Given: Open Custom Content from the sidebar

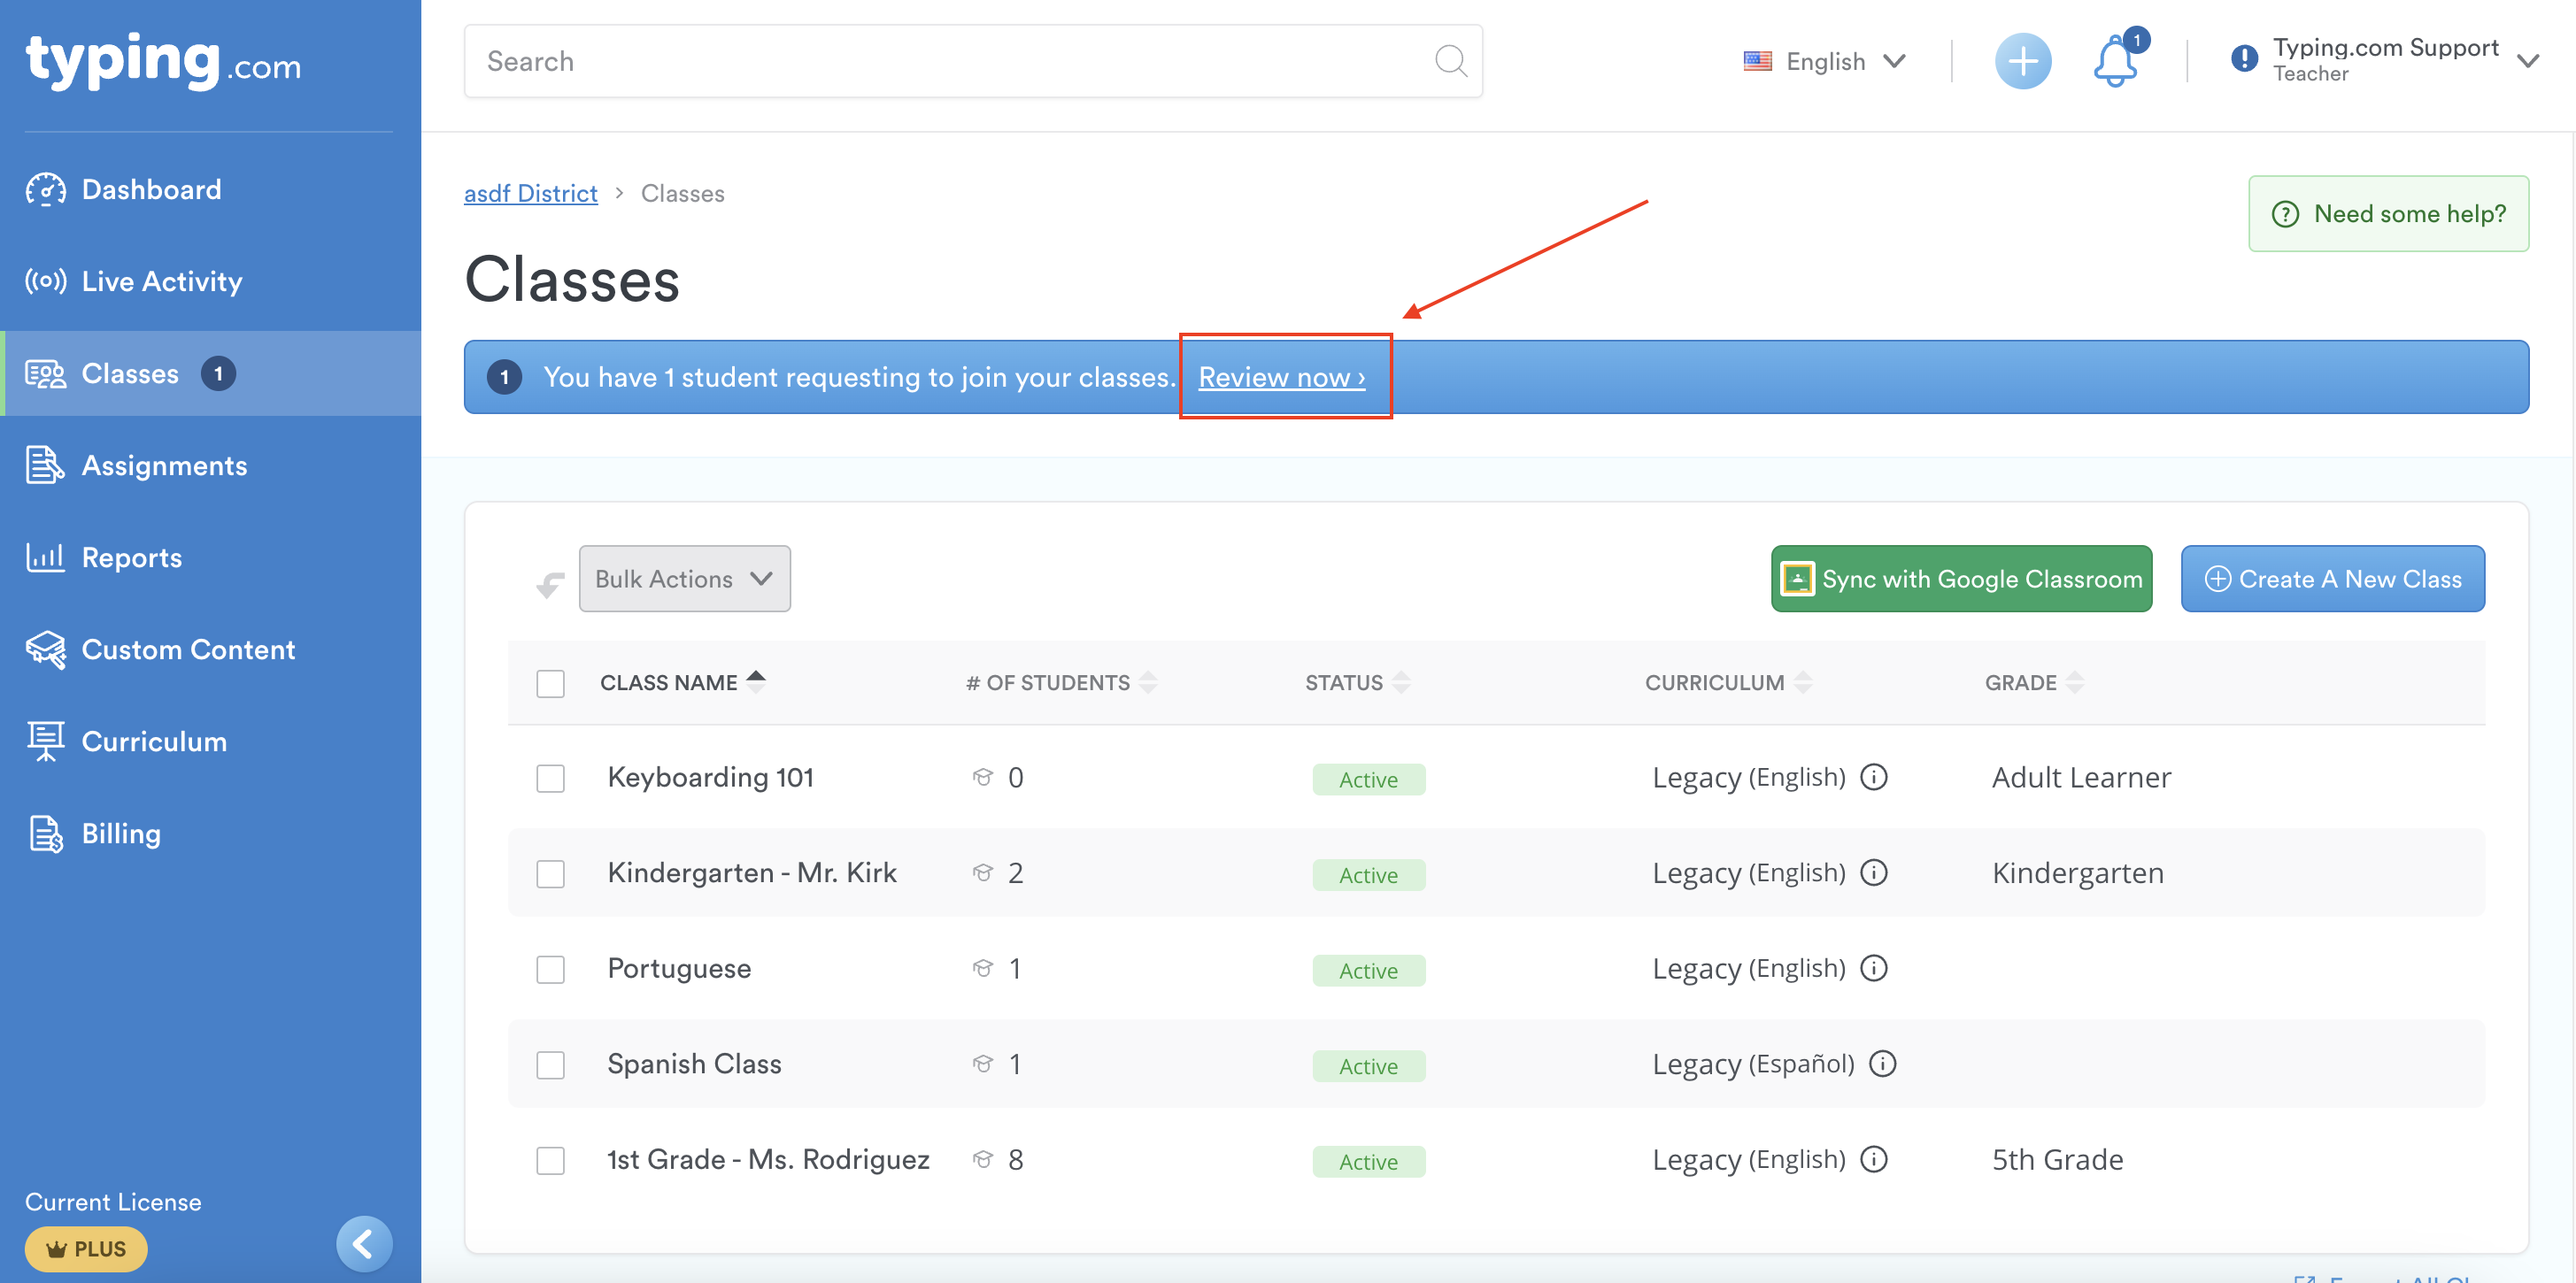Looking at the screenshot, I should [188, 649].
